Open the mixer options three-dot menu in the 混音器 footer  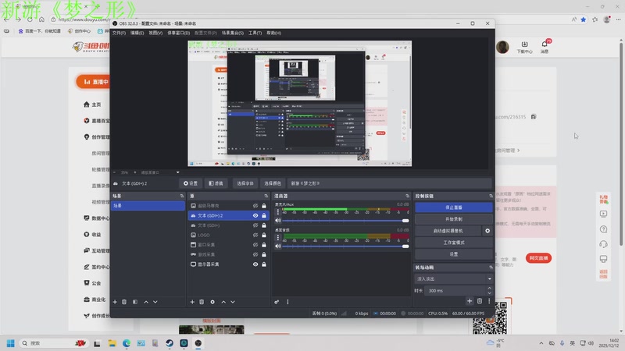click(x=287, y=302)
